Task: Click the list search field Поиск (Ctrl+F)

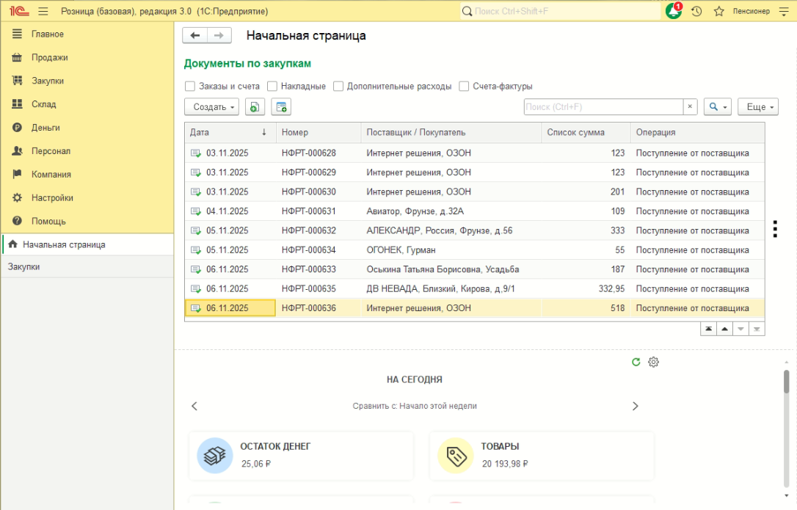Action: (x=604, y=107)
